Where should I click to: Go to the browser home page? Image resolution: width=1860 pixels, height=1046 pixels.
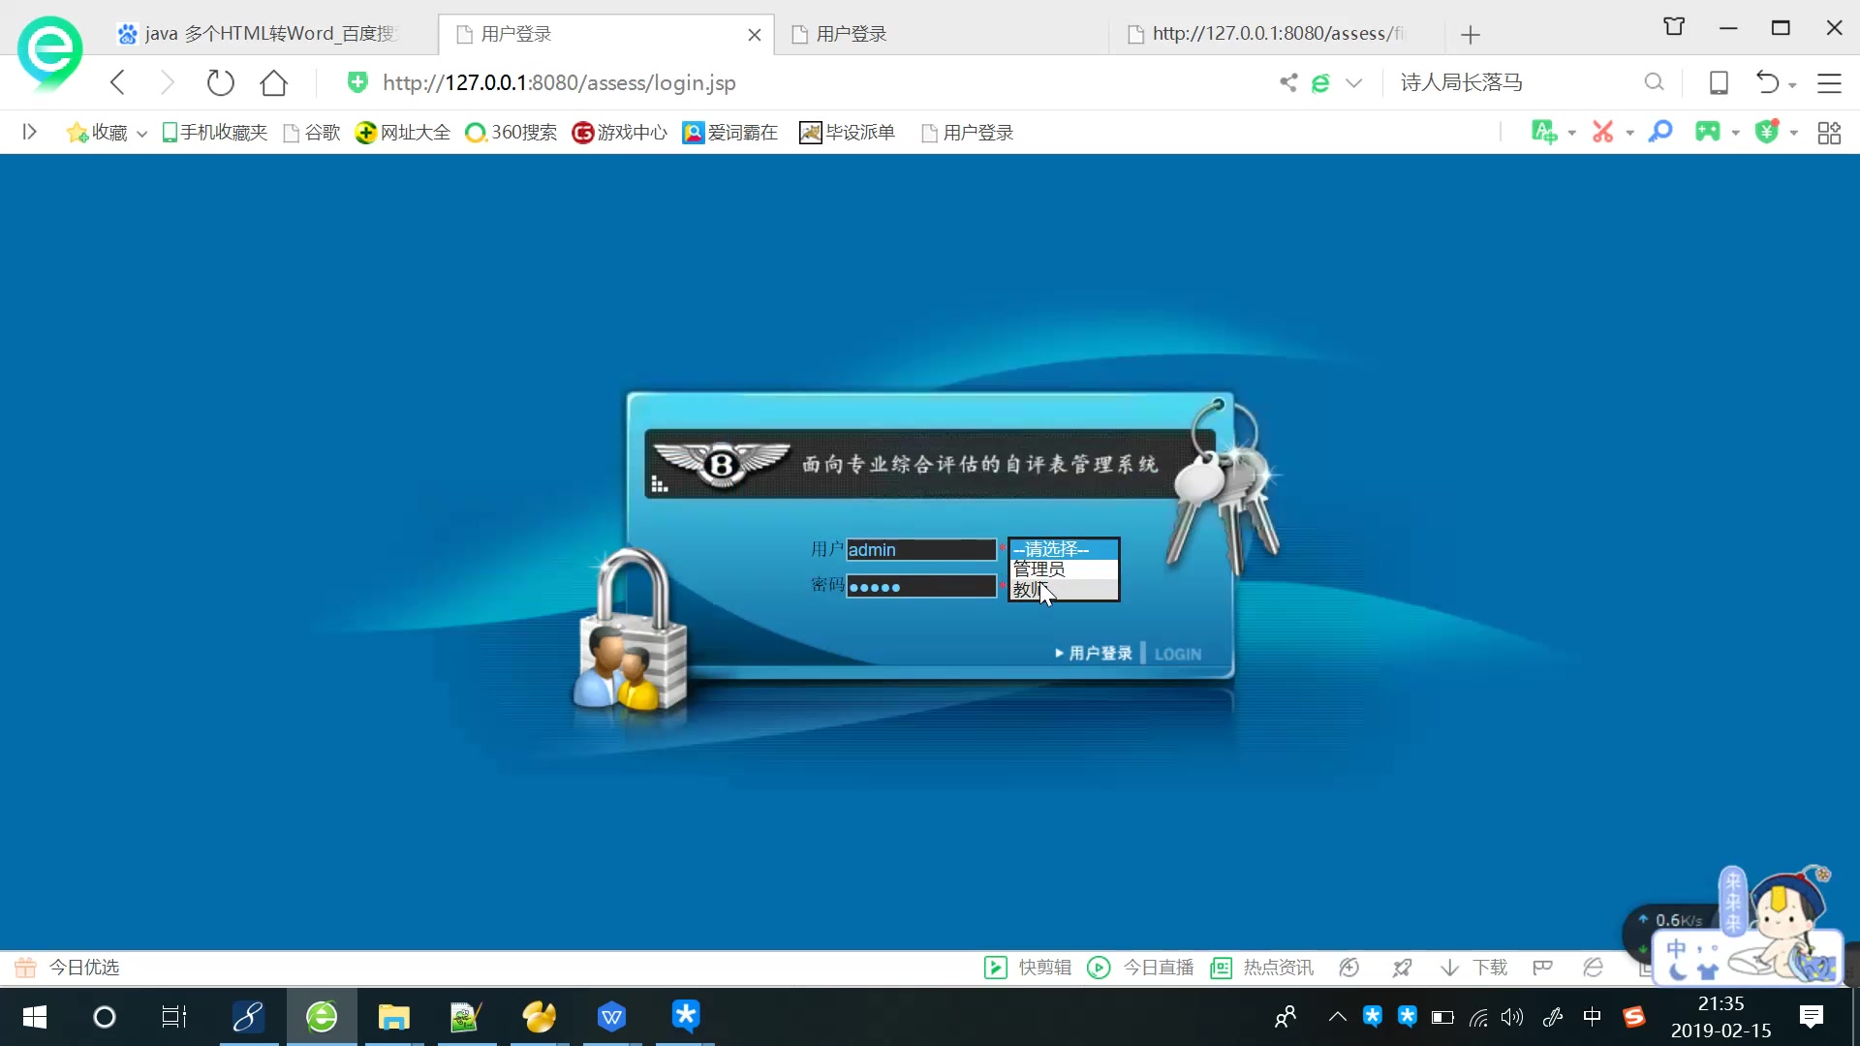point(274,82)
